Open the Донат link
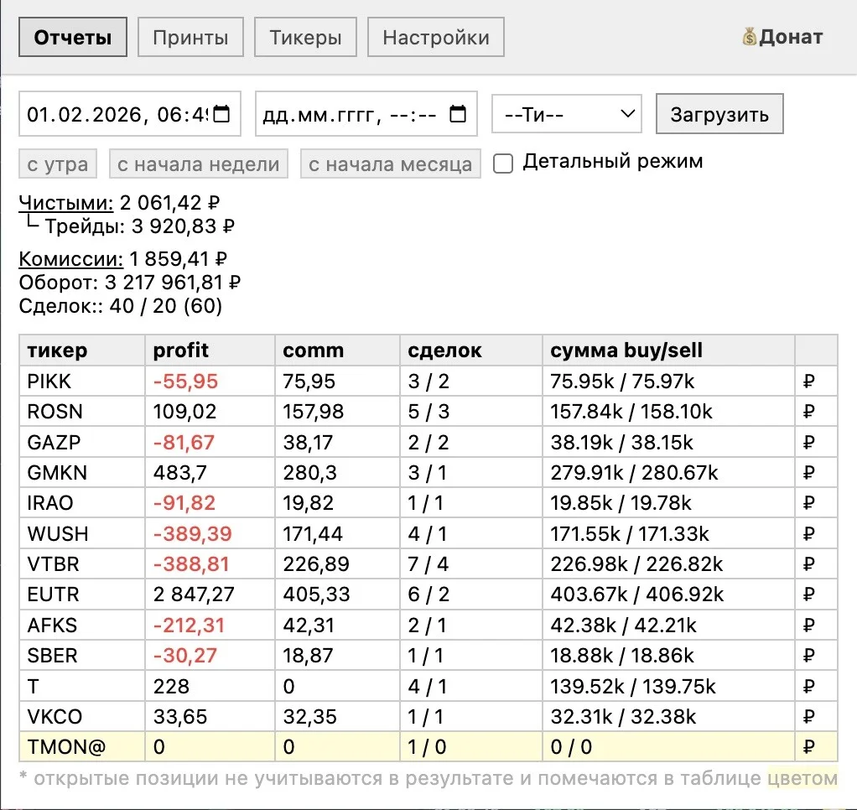The width and height of the screenshot is (857, 810). [x=782, y=37]
